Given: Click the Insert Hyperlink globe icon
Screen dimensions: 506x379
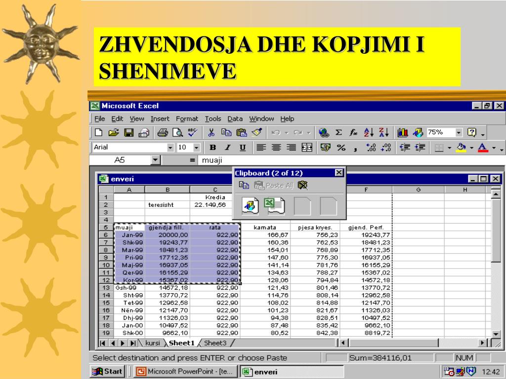Looking at the screenshot, I should pos(323,132).
